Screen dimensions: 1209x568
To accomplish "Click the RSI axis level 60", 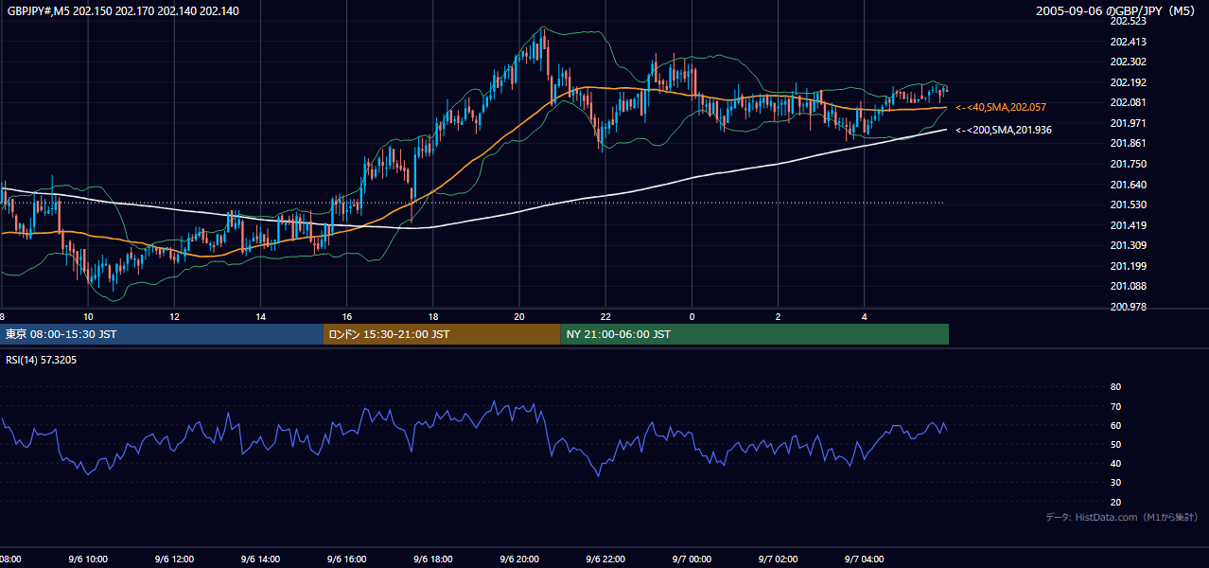I will [1115, 425].
